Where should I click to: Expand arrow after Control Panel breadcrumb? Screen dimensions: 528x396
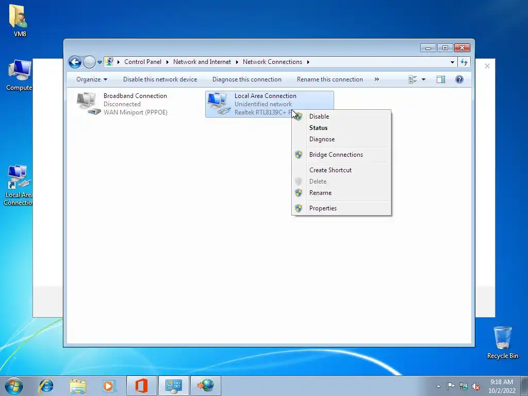[x=168, y=62]
